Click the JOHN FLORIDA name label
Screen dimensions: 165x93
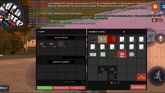click(61, 62)
